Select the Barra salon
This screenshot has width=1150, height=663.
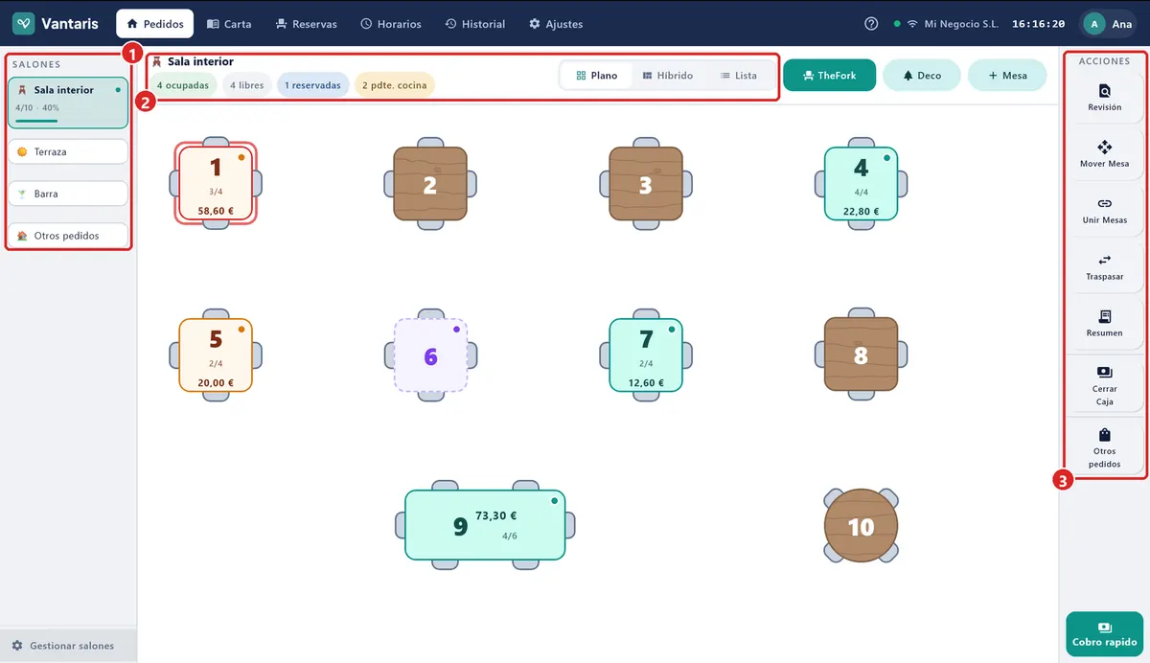tap(67, 194)
